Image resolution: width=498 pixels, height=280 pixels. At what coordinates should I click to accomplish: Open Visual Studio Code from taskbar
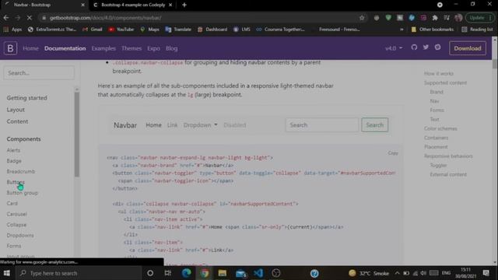coord(258,273)
